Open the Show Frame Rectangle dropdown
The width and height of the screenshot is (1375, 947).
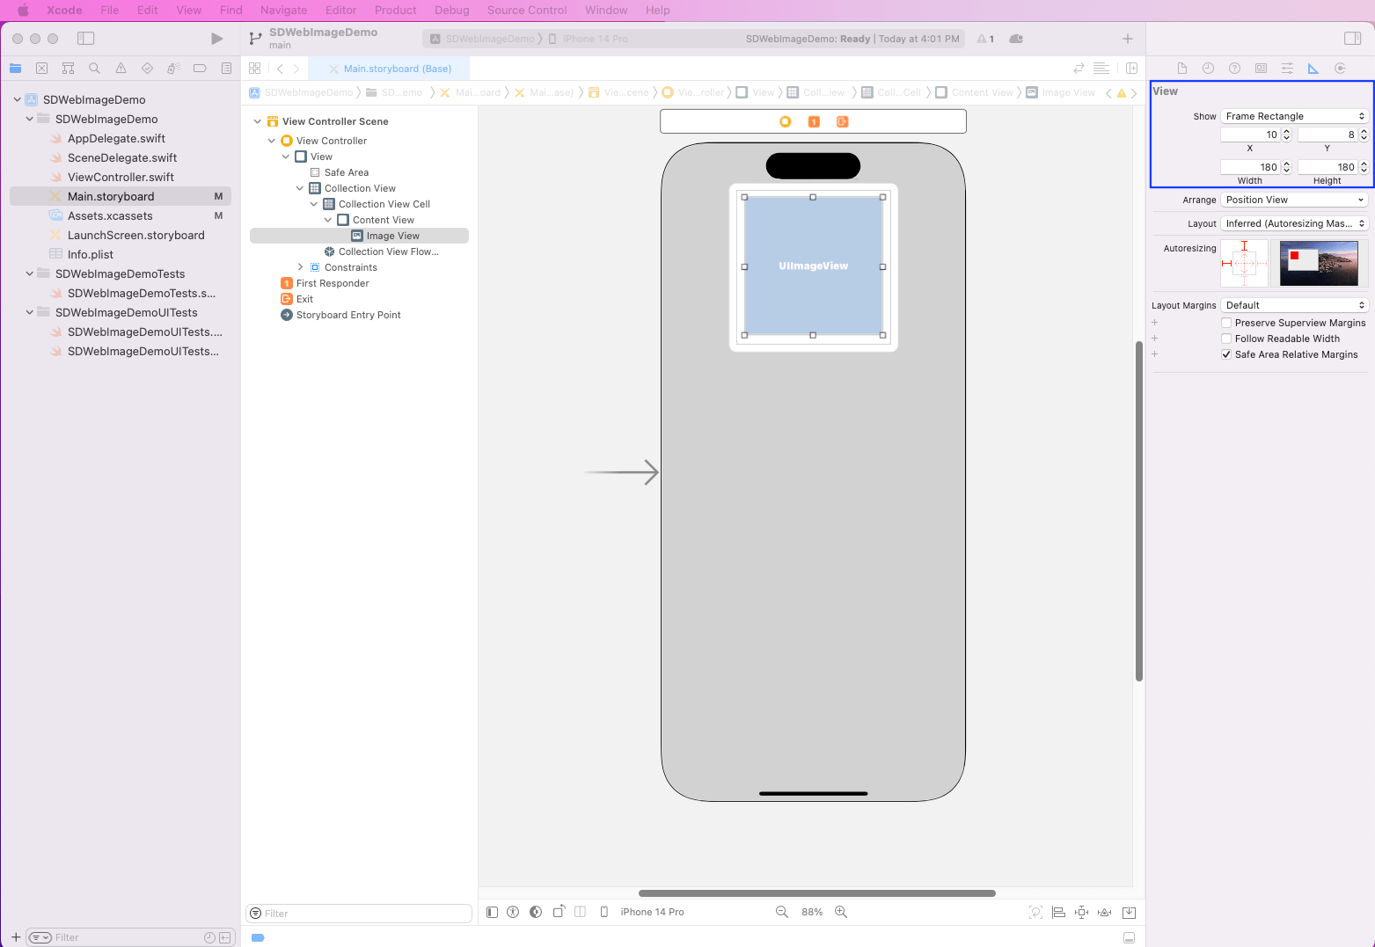click(1294, 116)
